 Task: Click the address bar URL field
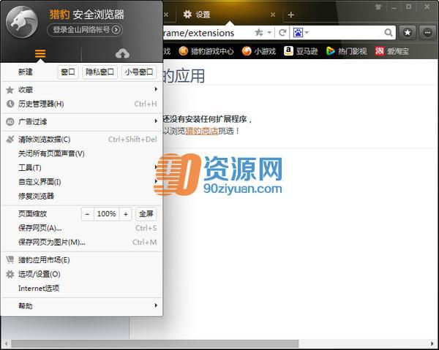point(206,33)
